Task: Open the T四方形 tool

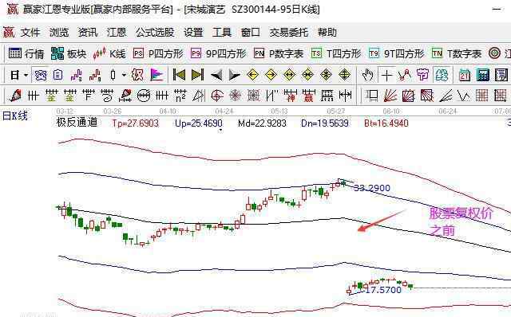Action: (x=336, y=53)
